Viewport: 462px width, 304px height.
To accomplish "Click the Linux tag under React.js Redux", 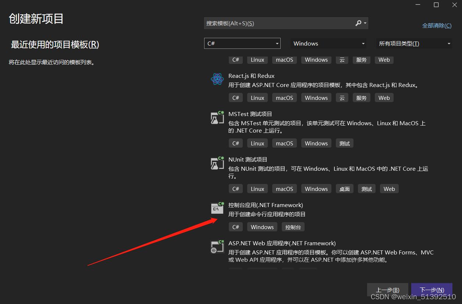I will [x=257, y=98].
